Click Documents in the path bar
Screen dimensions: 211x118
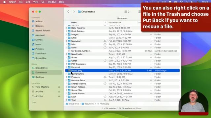[88, 104]
